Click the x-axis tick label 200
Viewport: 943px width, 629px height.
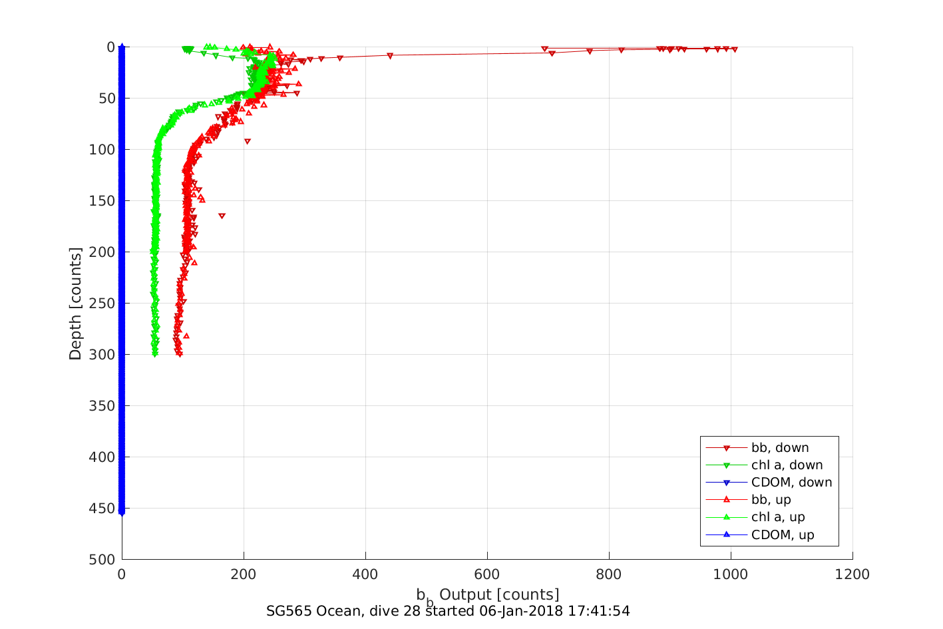point(244,574)
